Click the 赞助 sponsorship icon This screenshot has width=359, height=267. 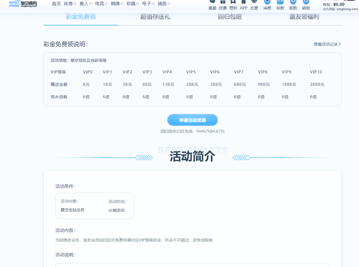tap(233, 2)
